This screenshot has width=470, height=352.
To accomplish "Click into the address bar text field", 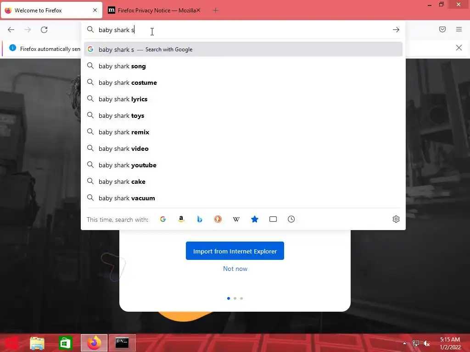I will pos(243,30).
